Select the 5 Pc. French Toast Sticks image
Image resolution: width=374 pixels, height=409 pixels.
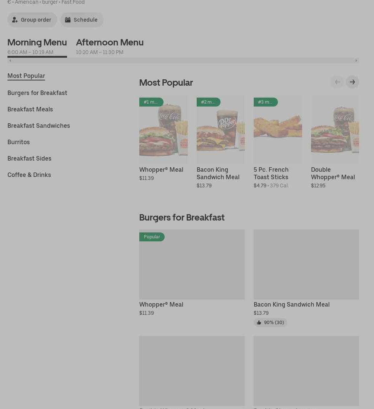click(278, 130)
